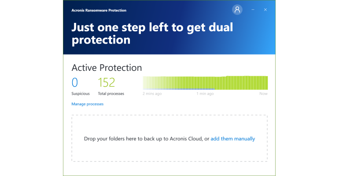339x176 pixels.
Task: Click the 2 mins ago graph marker
Action: click(152, 94)
